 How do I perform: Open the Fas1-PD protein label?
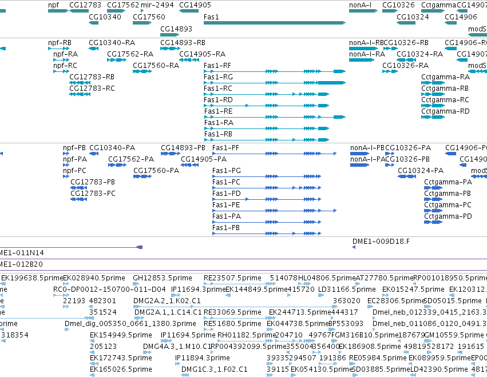227,194
